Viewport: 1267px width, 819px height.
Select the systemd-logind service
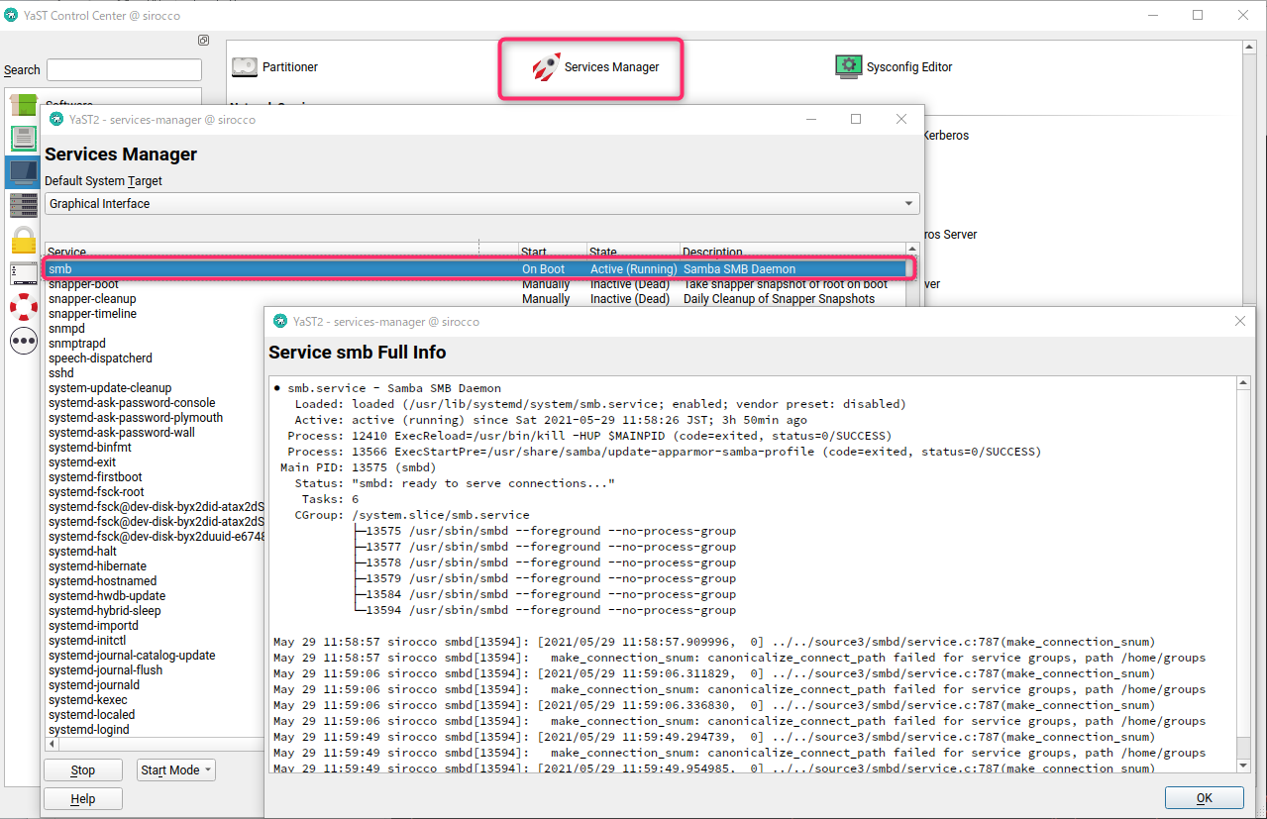tap(89, 730)
